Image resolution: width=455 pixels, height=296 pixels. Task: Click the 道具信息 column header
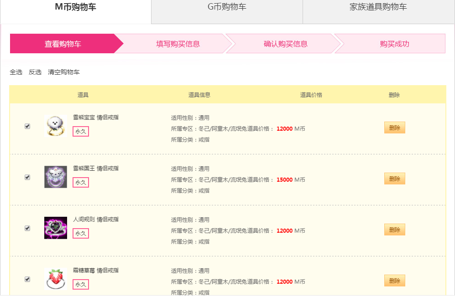pyautogui.click(x=199, y=95)
